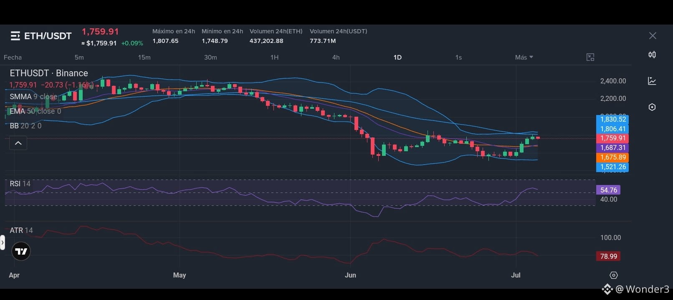Select the 4h timeframe

coord(336,57)
